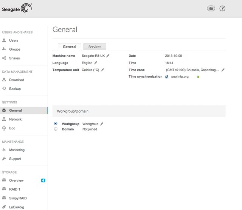Edit the Workgroup name pencil icon
The width and height of the screenshot is (242, 210).
pyautogui.click(x=102, y=124)
